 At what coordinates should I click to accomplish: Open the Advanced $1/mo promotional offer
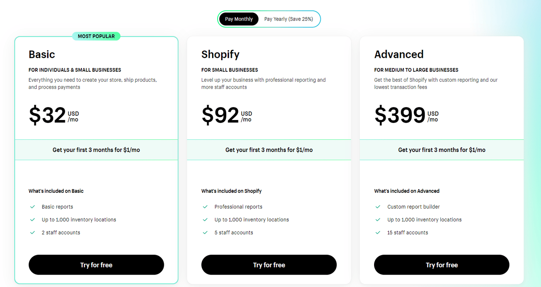[x=441, y=150]
